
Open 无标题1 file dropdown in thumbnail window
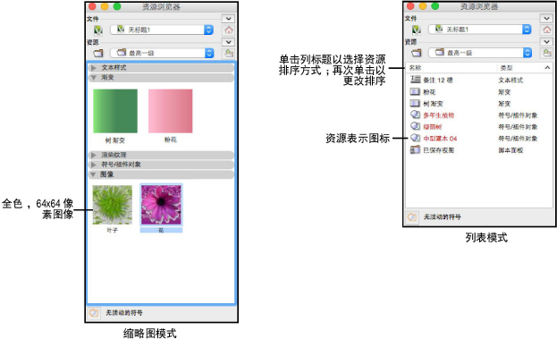[x=162, y=30]
